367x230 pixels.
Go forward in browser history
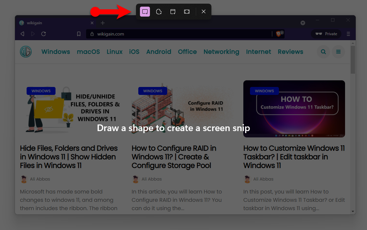(33, 34)
